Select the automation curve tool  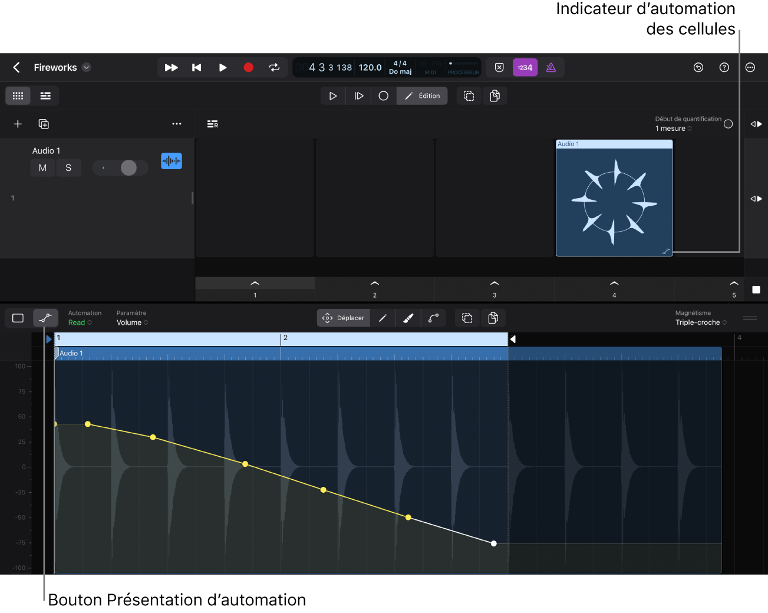433,318
